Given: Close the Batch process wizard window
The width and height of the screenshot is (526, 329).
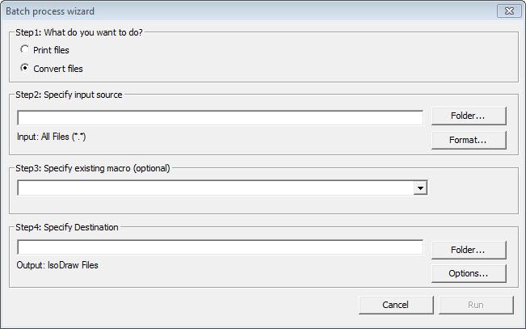Looking at the screenshot, I should (506, 11).
